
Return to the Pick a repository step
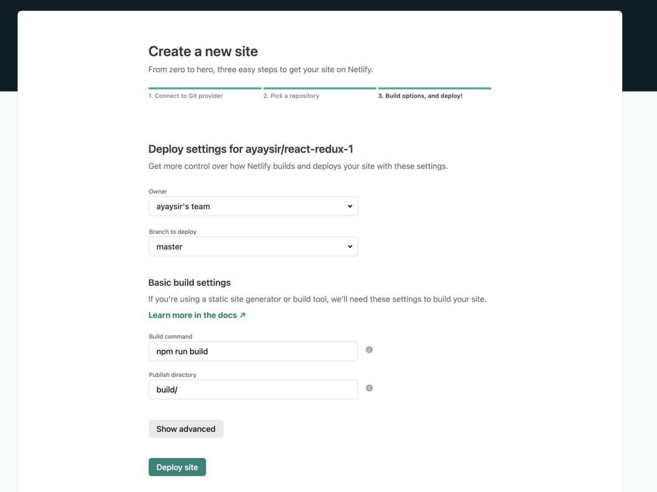click(x=291, y=96)
